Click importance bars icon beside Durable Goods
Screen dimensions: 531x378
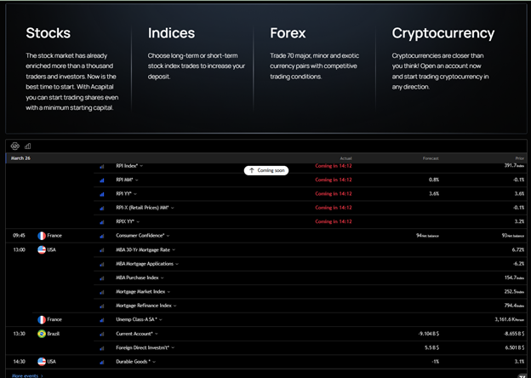click(102, 361)
